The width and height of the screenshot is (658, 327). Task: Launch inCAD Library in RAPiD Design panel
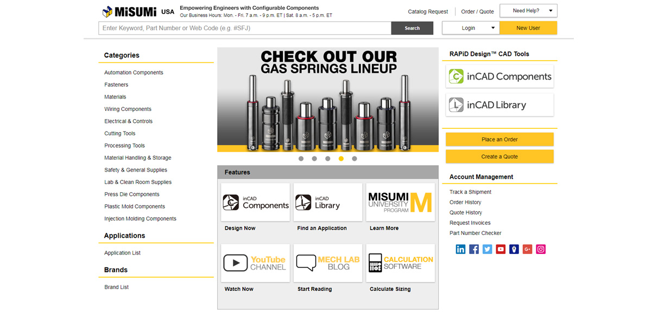coord(499,104)
